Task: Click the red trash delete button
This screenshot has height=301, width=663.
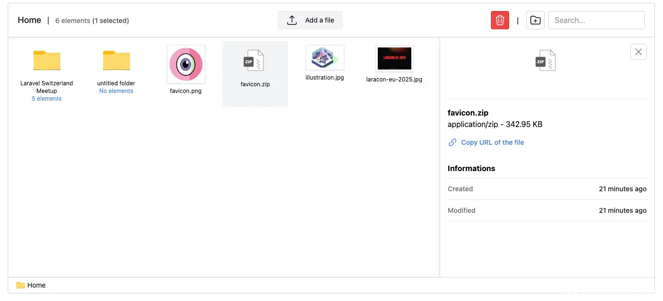Action: (500, 20)
